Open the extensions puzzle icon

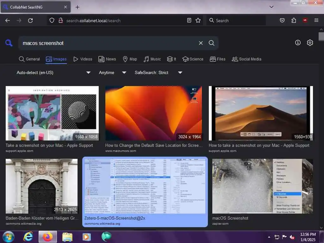tap(294, 20)
